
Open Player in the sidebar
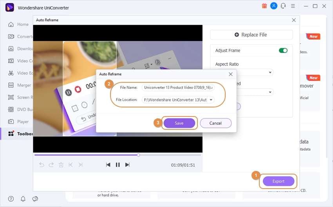(18, 122)
